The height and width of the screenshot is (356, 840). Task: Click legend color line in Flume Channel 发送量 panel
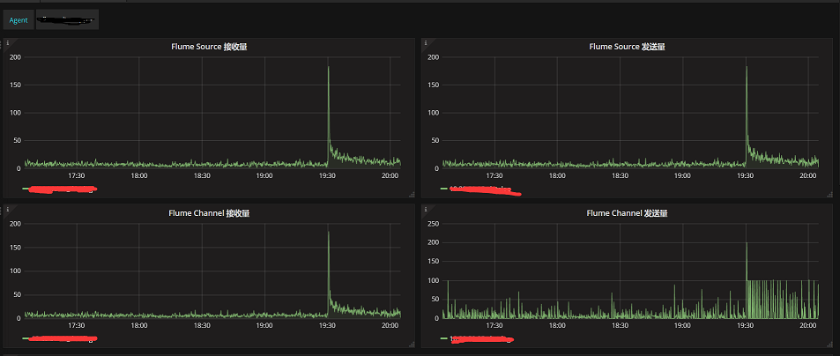[443, 338]
